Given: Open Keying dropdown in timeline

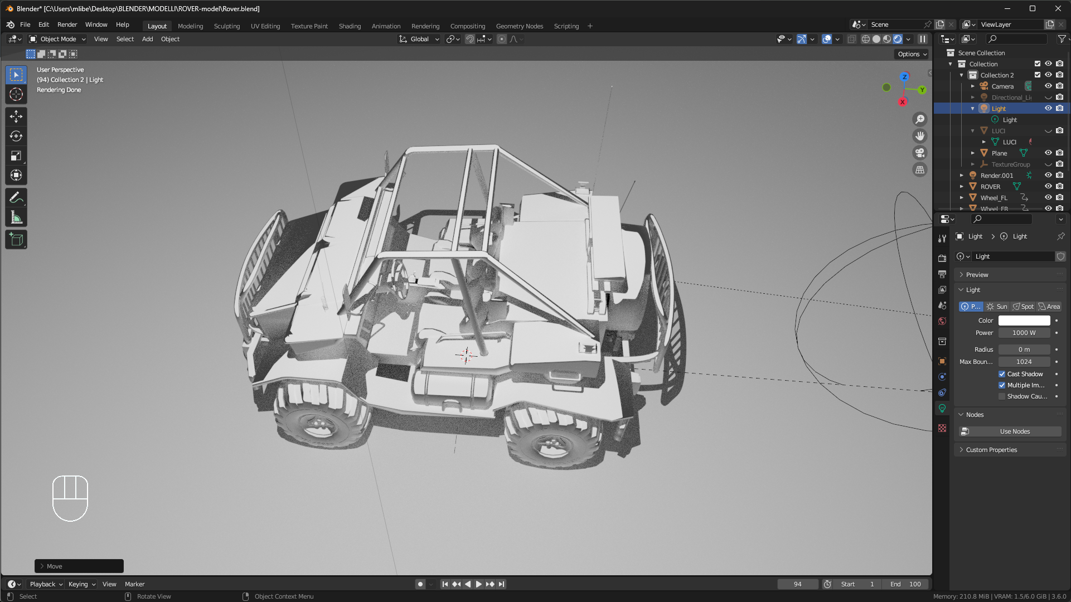Looking at the screenshot, I should coord(81,584).
